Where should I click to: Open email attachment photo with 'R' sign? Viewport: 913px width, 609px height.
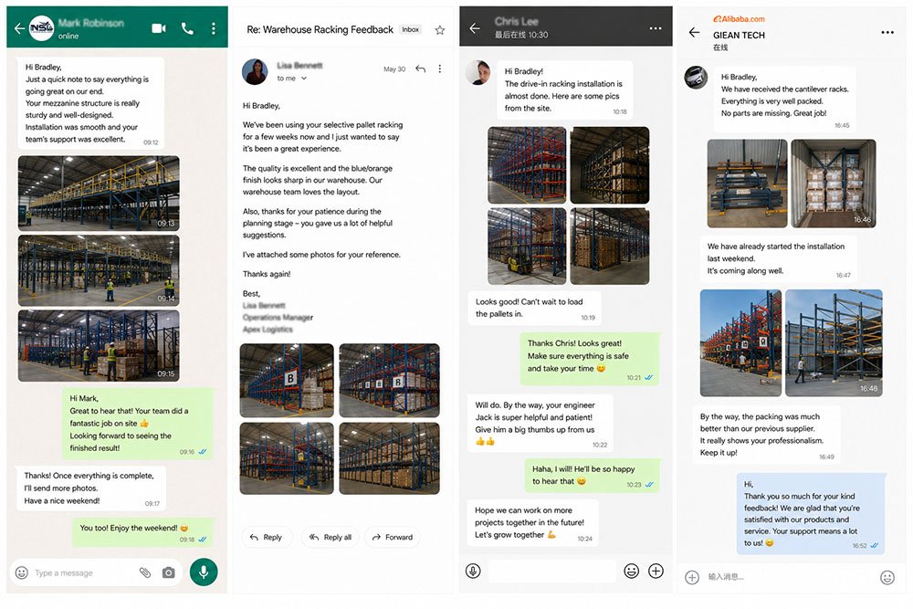point(390,380)
